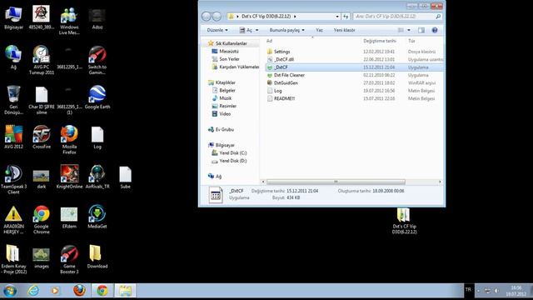Open the Aç button dropdown arrow
Viewport: 533px width, 300px height.
[257, 30]
